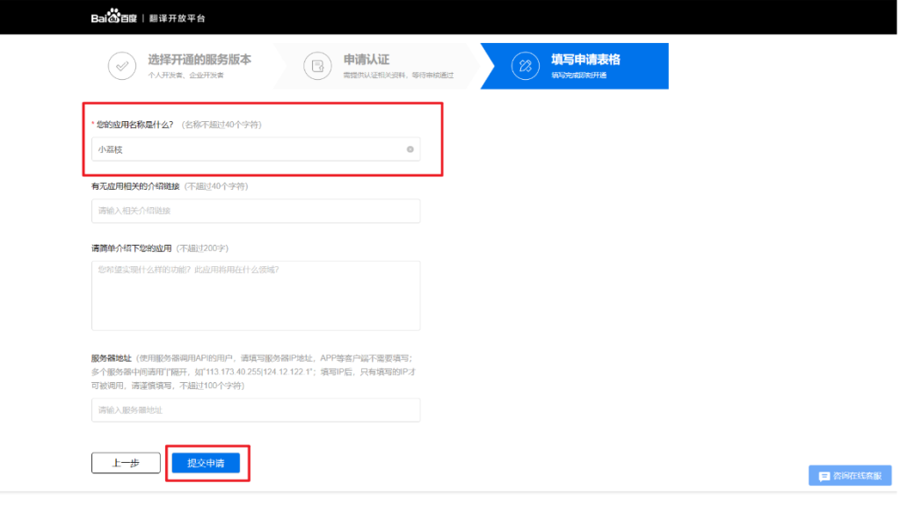The image size is (900, 505).
Task: Click the chat bubble icon in 咨询在线客服
Action: click(824, 476)
